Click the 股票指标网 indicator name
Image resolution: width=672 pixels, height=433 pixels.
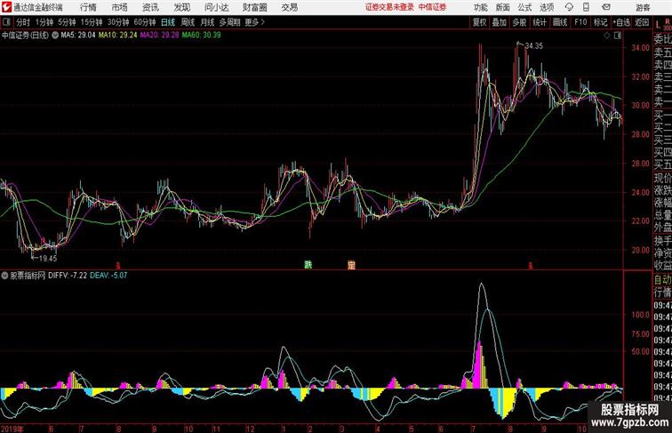(28, 276)
